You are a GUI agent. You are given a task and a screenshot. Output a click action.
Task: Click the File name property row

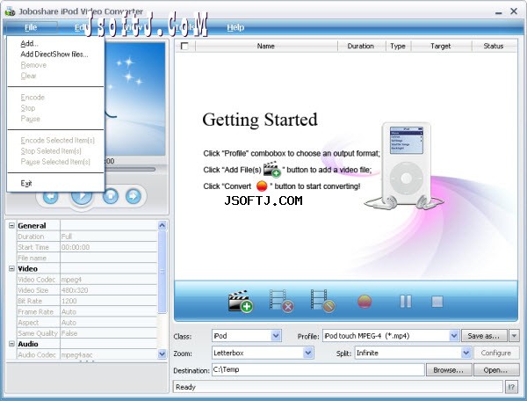click(87, 258)
